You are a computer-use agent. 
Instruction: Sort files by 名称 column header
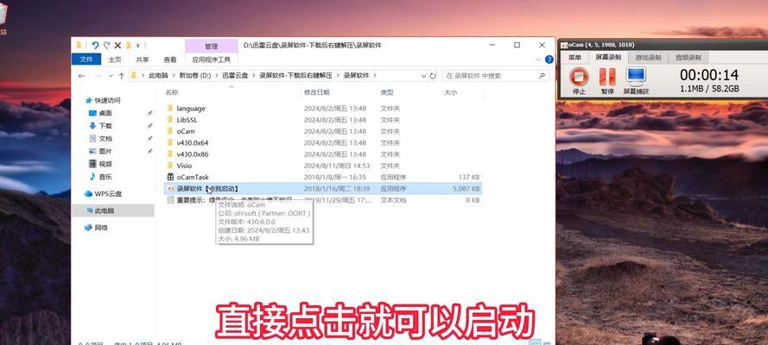172,92
